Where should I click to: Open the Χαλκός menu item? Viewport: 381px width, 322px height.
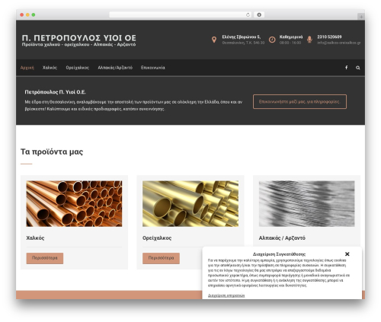point(50,68)
